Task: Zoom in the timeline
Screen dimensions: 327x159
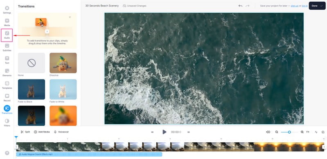Action: click(x=302, y=132)
